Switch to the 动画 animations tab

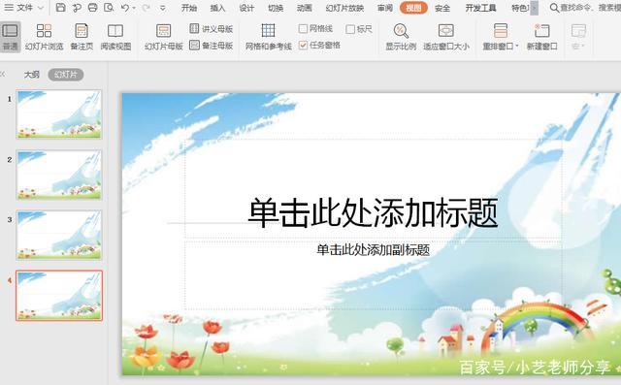[304, 8]
